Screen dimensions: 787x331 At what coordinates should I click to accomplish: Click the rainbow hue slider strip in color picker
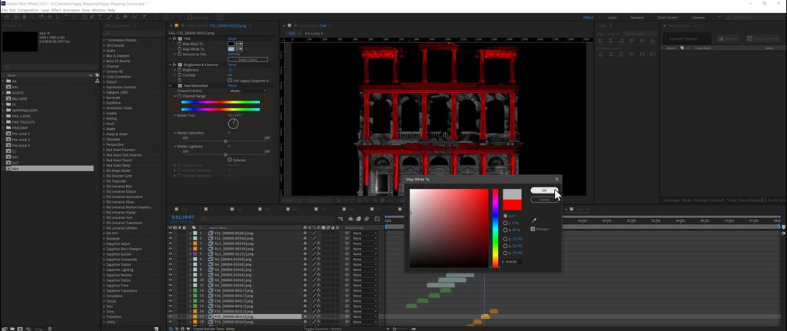(496, 228)
